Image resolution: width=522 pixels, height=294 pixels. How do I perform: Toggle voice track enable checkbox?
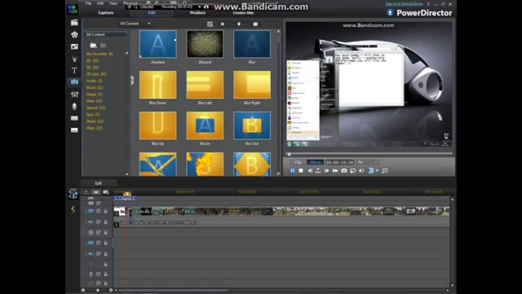click(98, 274)
